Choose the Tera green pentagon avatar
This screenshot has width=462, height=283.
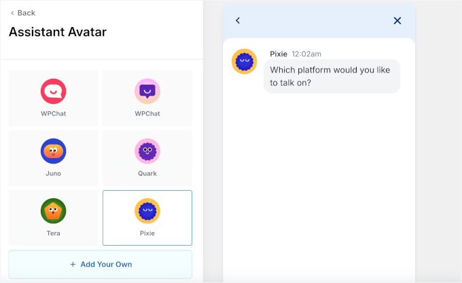tap(53, 210)
